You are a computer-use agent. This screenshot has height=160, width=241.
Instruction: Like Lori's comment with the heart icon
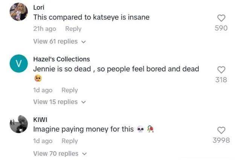[221, 18]
